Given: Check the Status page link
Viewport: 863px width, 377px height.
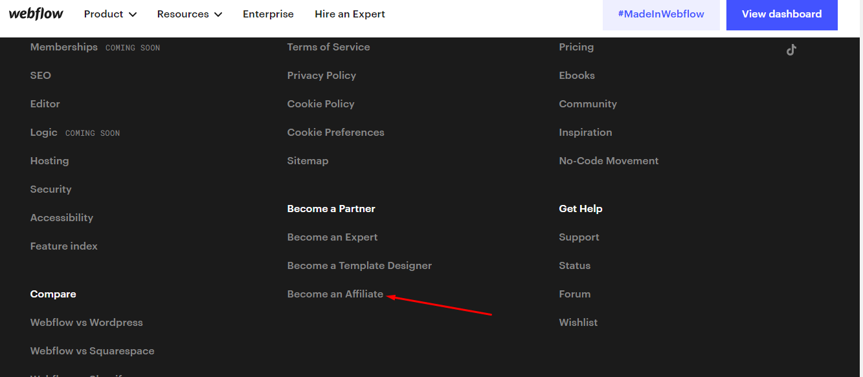Looking at the screenshot, I should pos(574,266).
